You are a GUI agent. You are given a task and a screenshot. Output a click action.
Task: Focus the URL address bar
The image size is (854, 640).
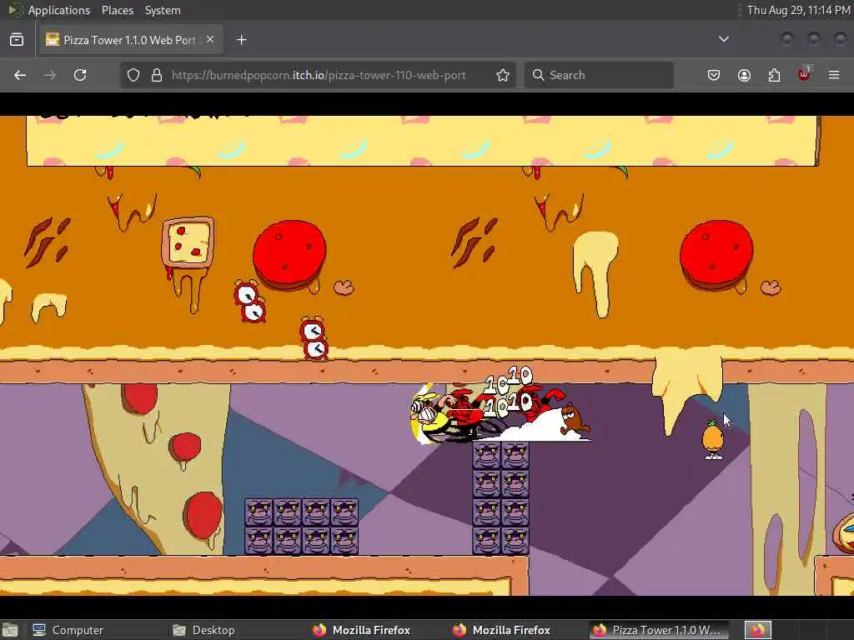319,75
